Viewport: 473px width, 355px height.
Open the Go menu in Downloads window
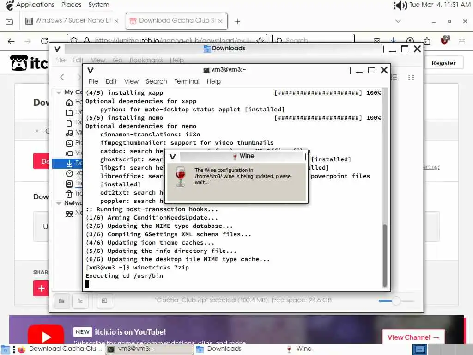tap(117, 60)
